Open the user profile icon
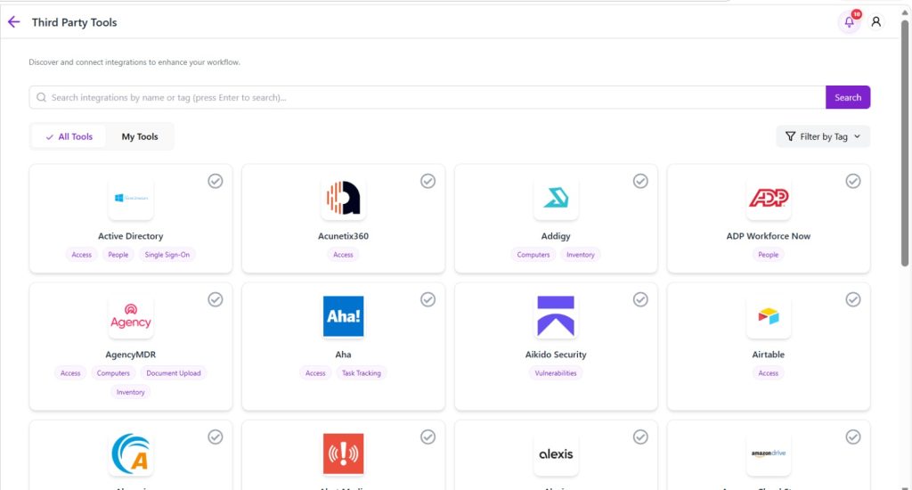 [876, 22]
